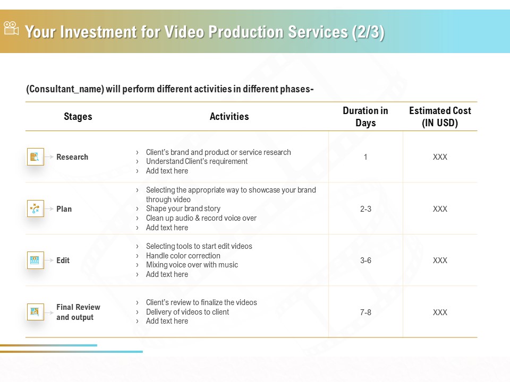Click 'Add text here' in the Plan row
Image resolution: width=510 pixels, height=382 pixels.
(167, 228)
